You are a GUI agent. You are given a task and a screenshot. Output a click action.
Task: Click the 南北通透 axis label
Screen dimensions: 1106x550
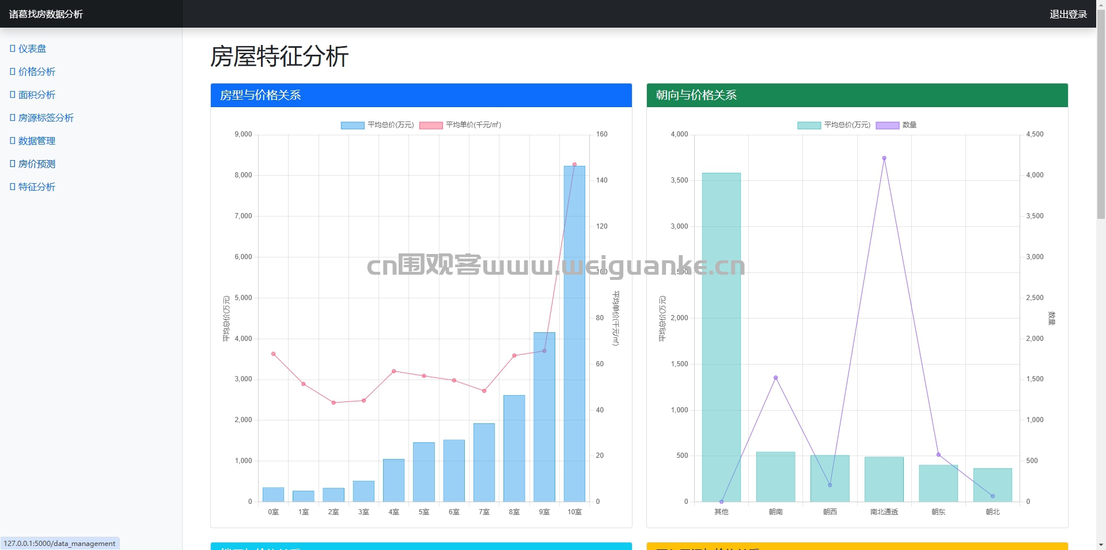(884, 512)
